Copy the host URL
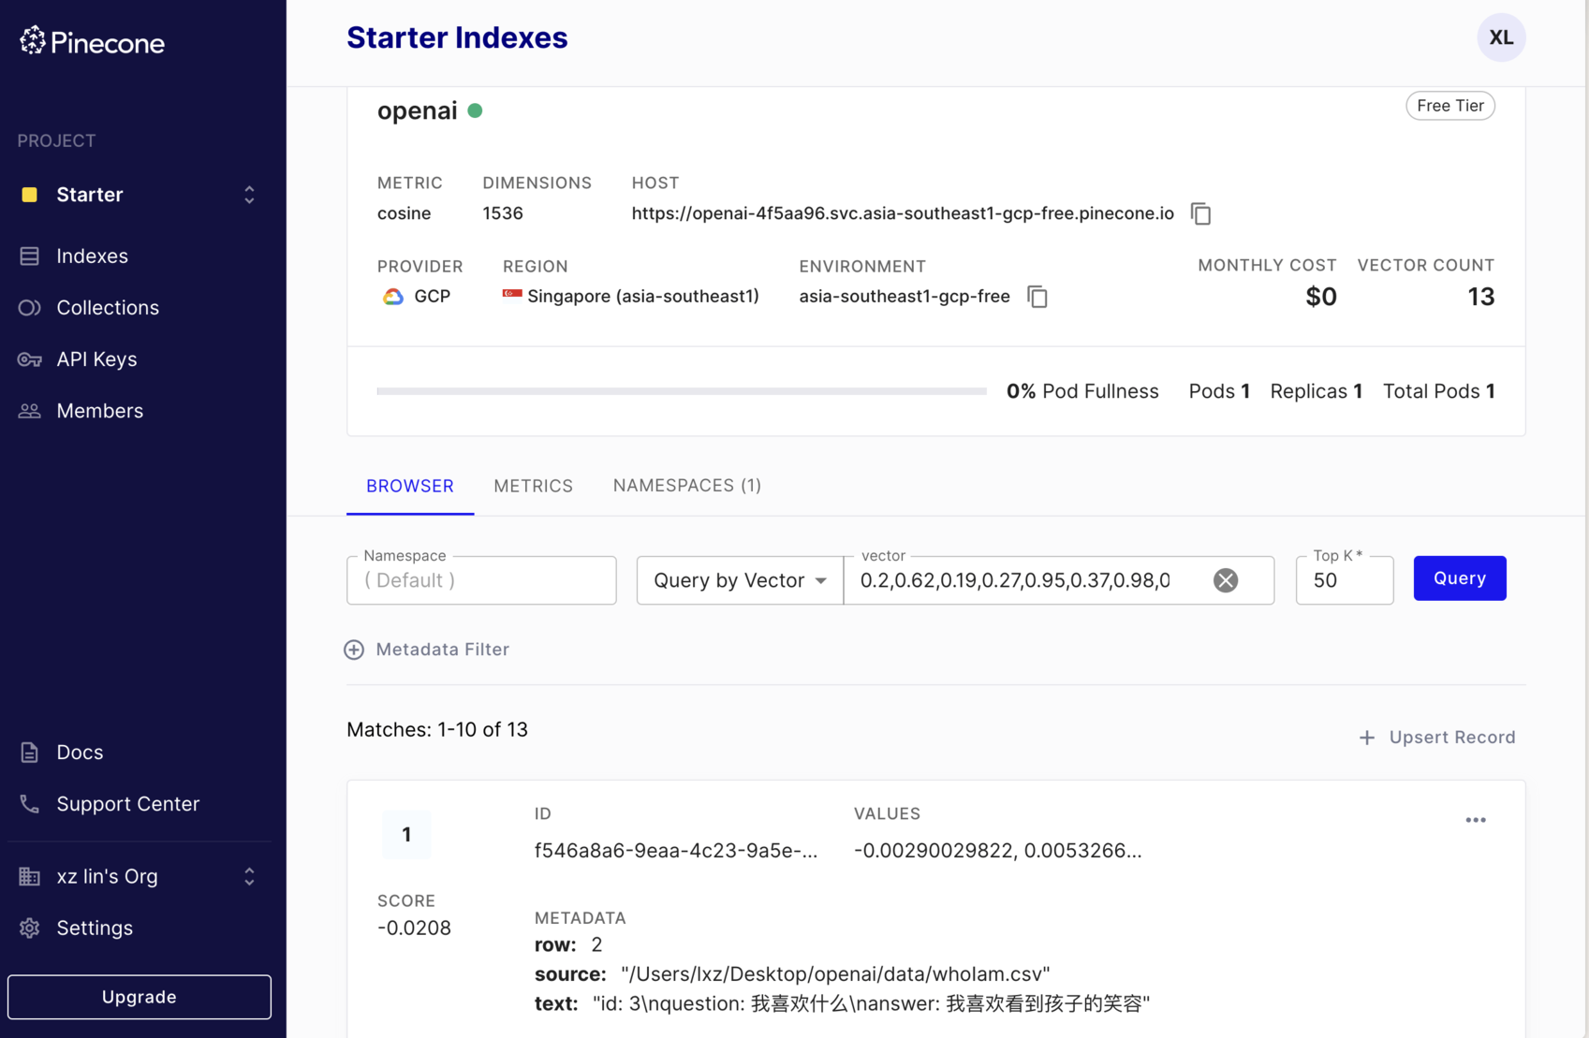The image size is (1589, 1038). click(x=1201, y=213)
